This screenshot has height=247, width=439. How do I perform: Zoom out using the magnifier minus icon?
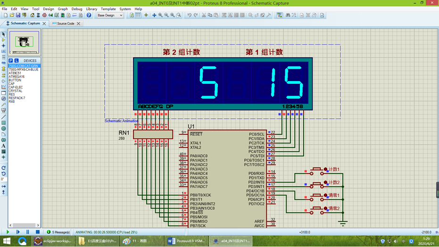[x=166, y=15]
